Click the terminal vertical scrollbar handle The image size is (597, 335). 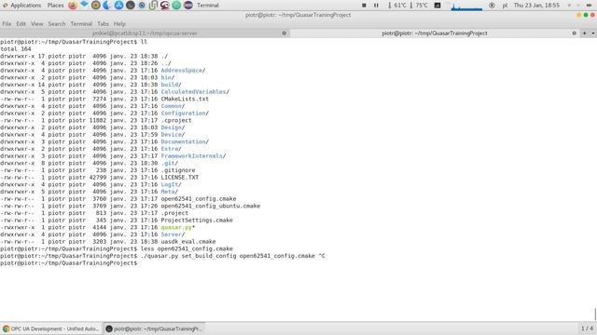[x=595, y=315]
